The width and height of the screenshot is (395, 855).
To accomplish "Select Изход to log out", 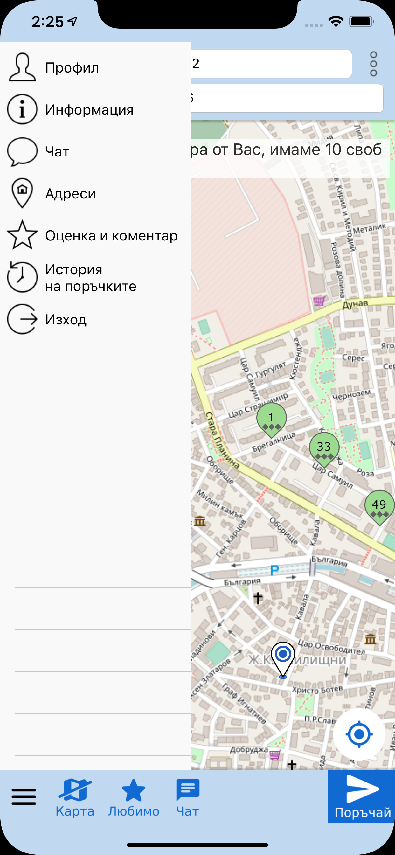I will pyautogui.click(x=95, y=315).
